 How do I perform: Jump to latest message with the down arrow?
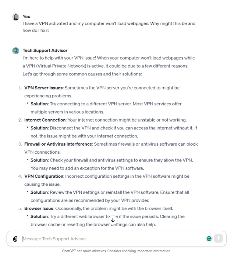click(x=113, y=220)
